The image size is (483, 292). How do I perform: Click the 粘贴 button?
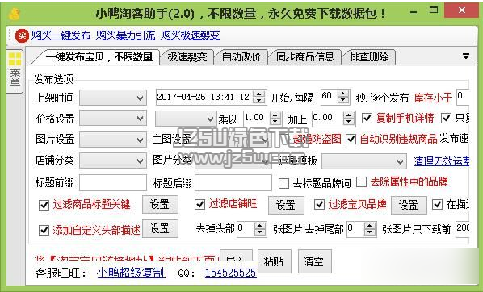point(274,261)
